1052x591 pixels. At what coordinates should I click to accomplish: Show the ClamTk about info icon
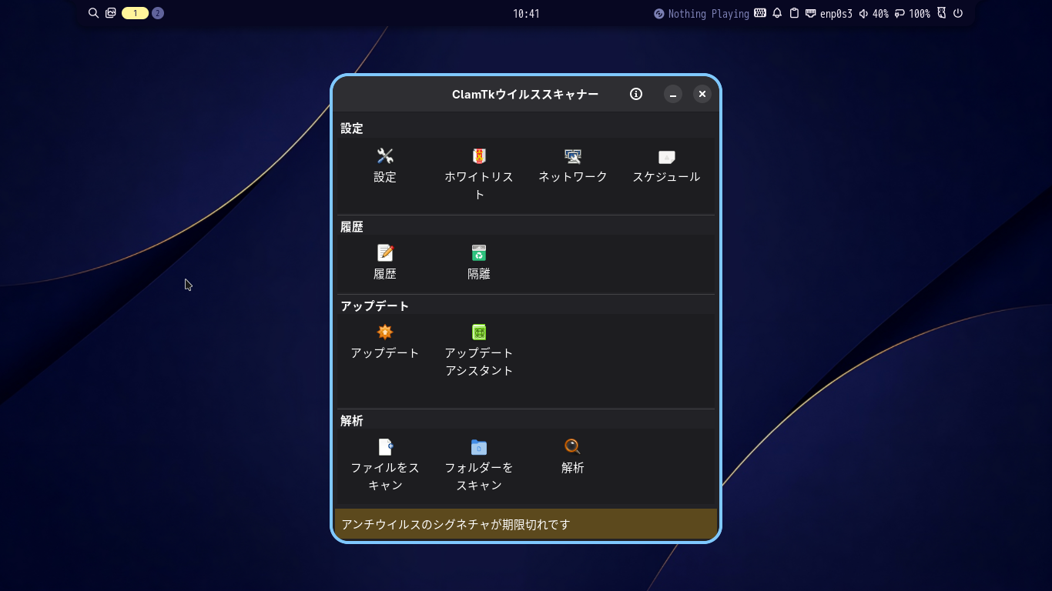tap(636, 94)
